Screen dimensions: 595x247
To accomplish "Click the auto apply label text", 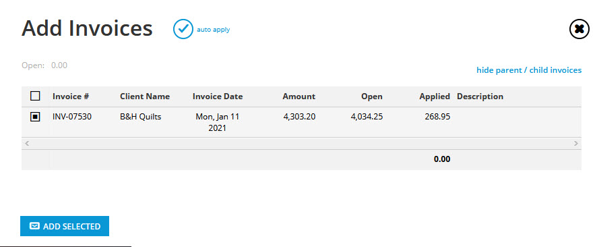I will click(x=213, y=30).
